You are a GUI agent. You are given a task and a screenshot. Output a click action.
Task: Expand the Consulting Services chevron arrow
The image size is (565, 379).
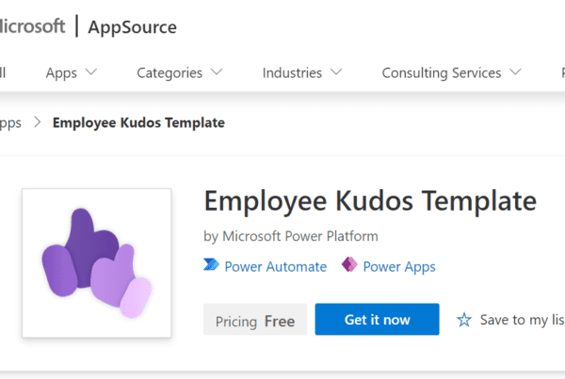point(515,72)
